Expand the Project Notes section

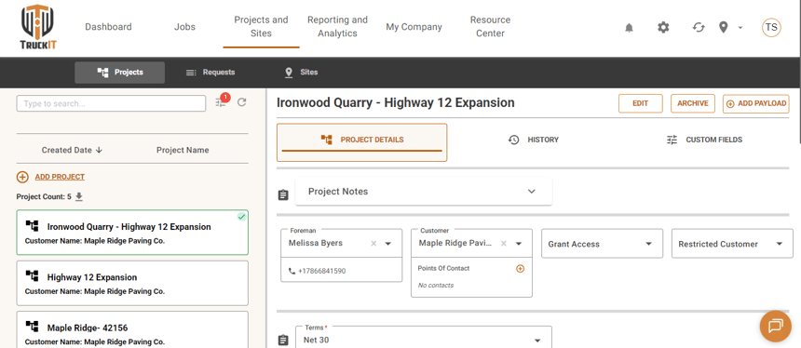[424, 192]
